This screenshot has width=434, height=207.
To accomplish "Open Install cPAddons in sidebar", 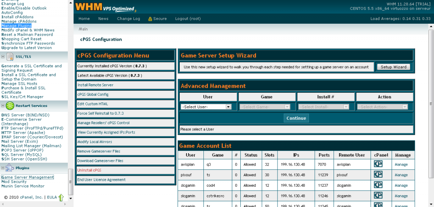I will [x=17, y=17].
